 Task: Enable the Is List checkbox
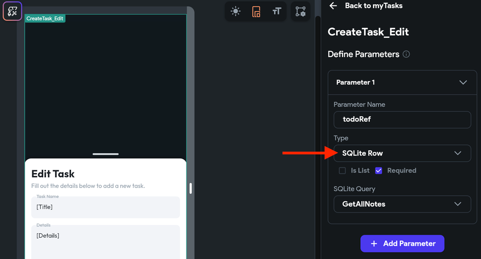click(343, 170)
